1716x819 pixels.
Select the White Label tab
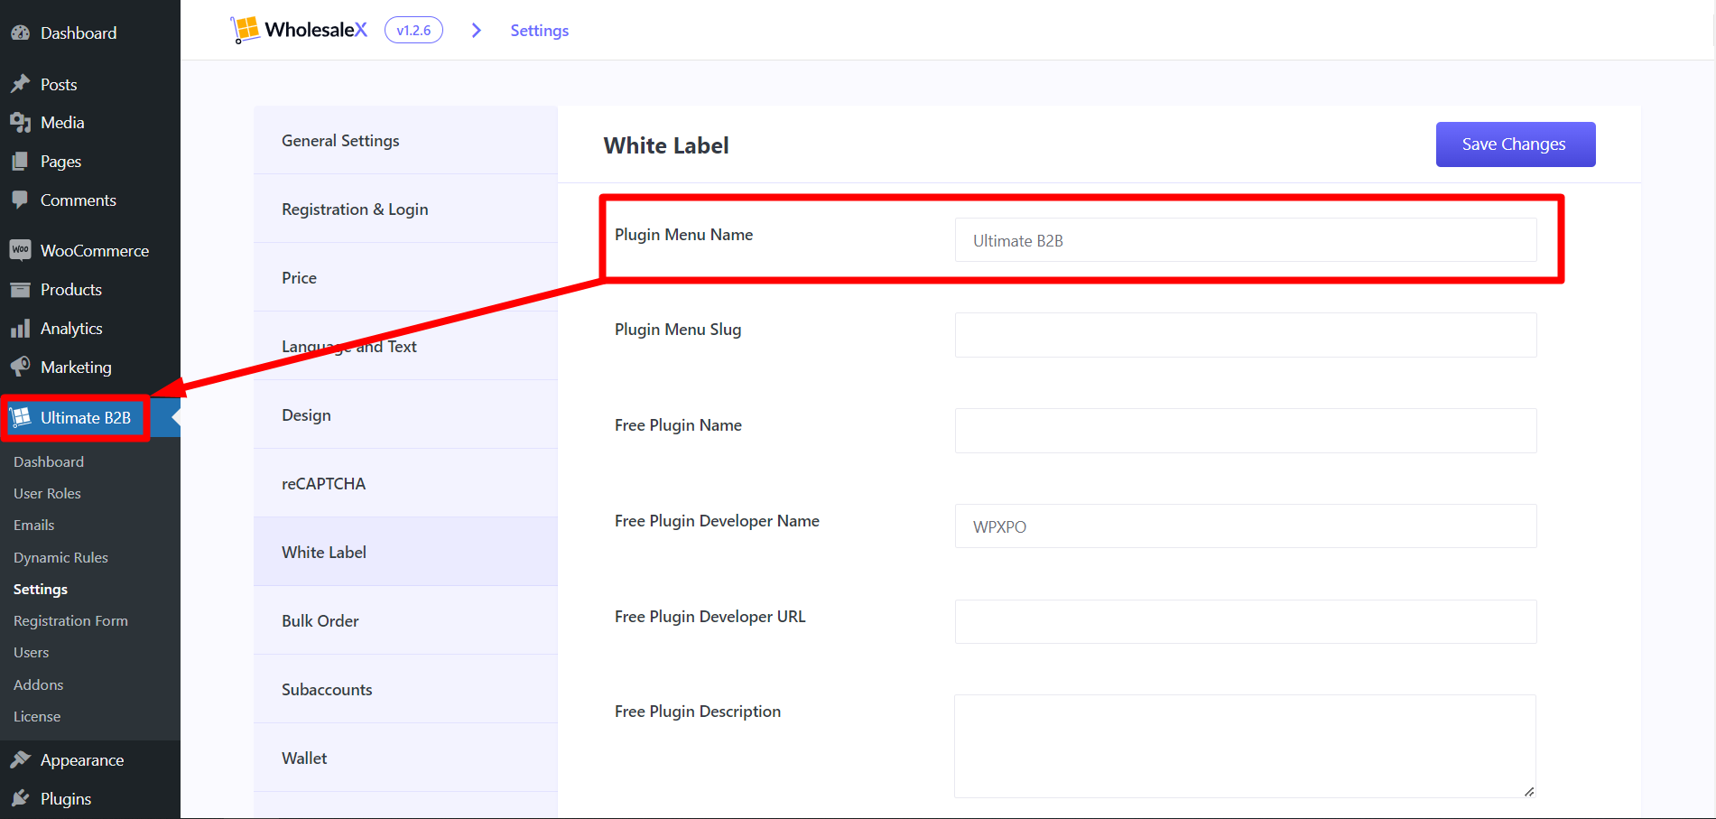pos(405,552)
